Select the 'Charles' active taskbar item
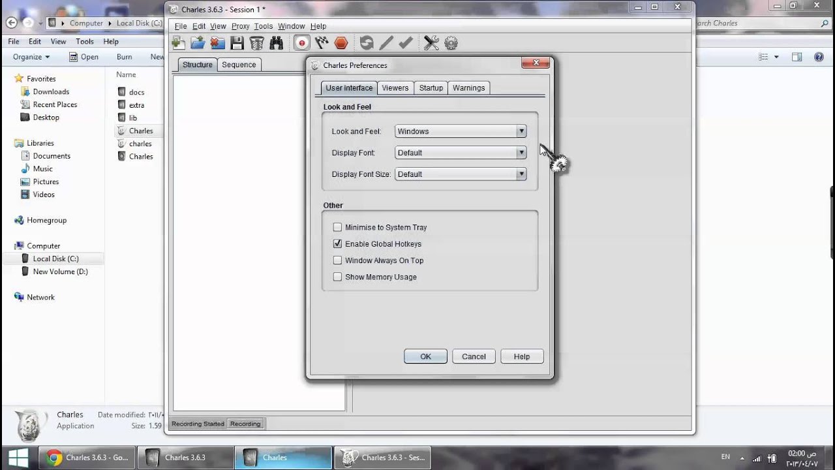The height and width of the screenshot is (470, 835). point(284,458)
